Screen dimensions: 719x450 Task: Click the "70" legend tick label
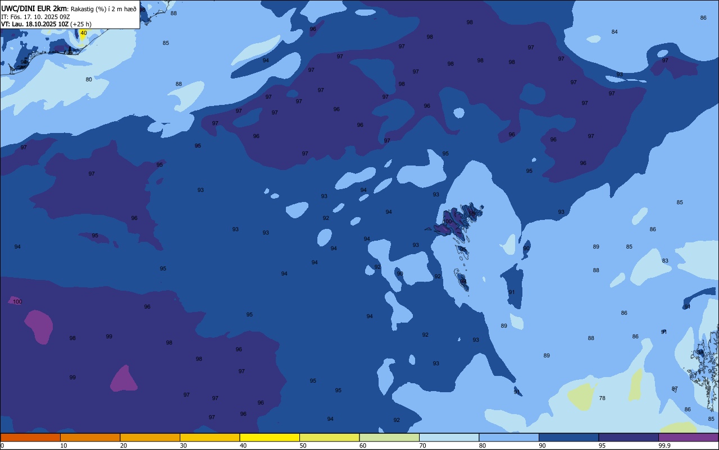422,446
